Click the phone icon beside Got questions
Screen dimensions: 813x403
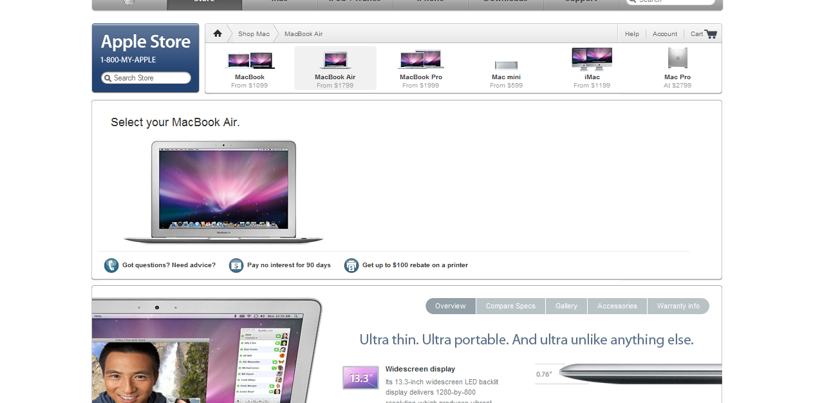click(x=111, y=265)
